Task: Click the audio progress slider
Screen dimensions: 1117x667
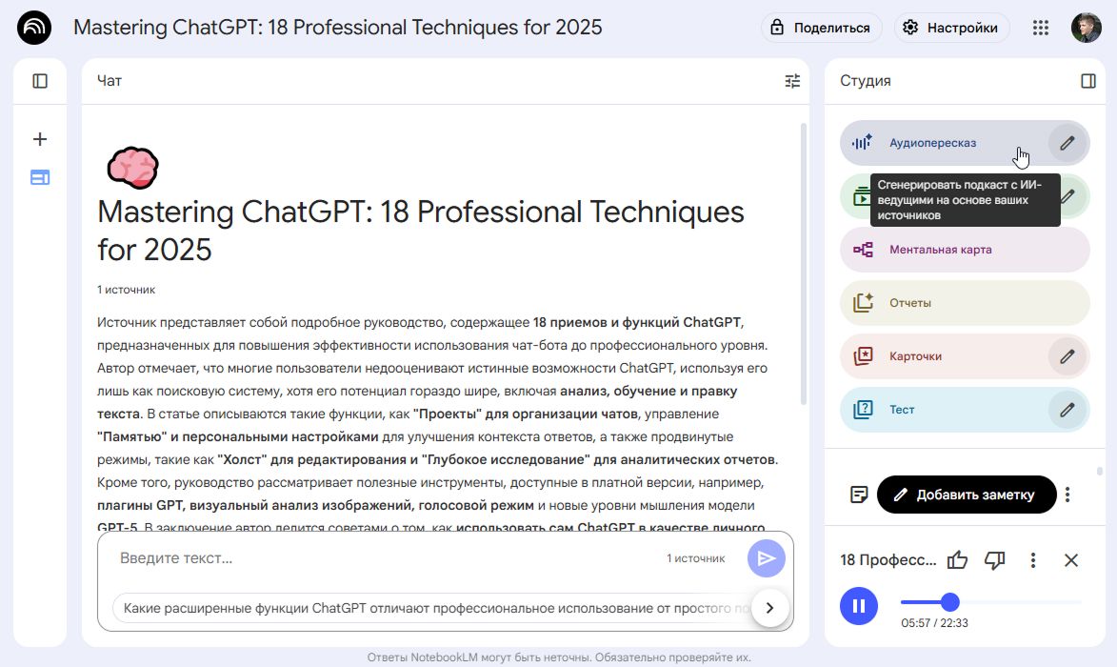Action: click(x=990, y=602)
